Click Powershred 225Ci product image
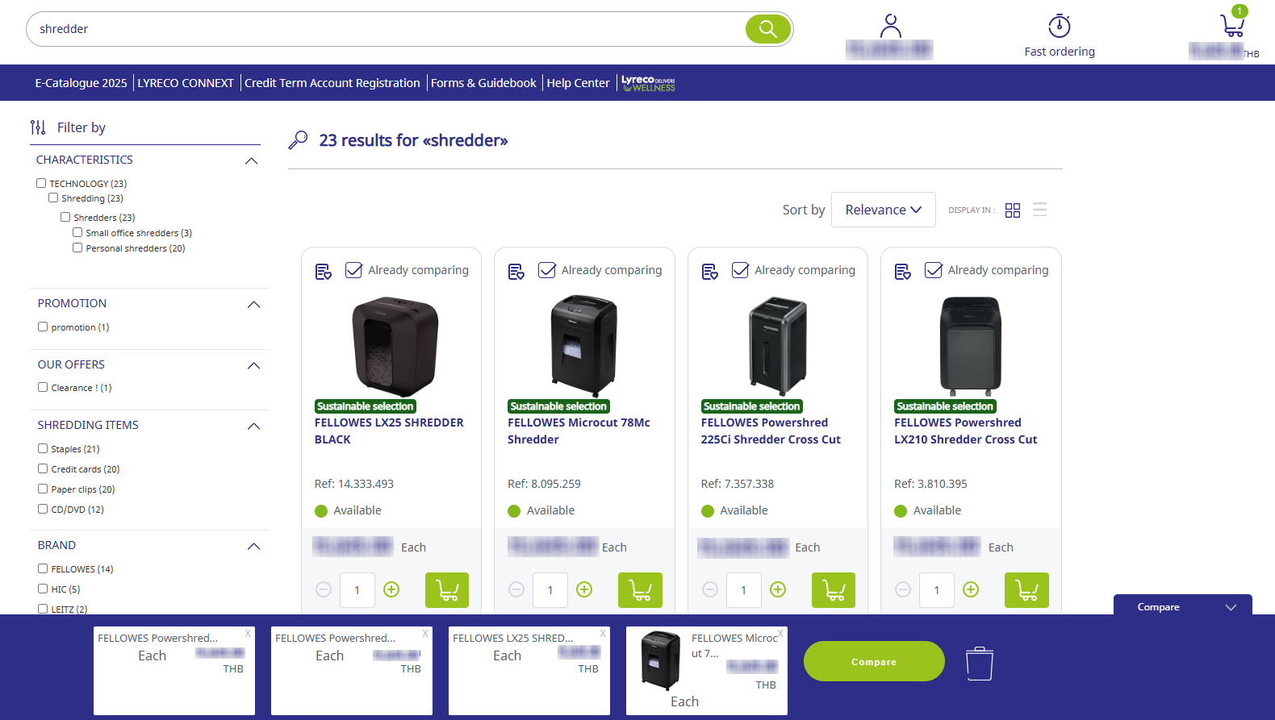1275x720 pixels. point(778,347)
